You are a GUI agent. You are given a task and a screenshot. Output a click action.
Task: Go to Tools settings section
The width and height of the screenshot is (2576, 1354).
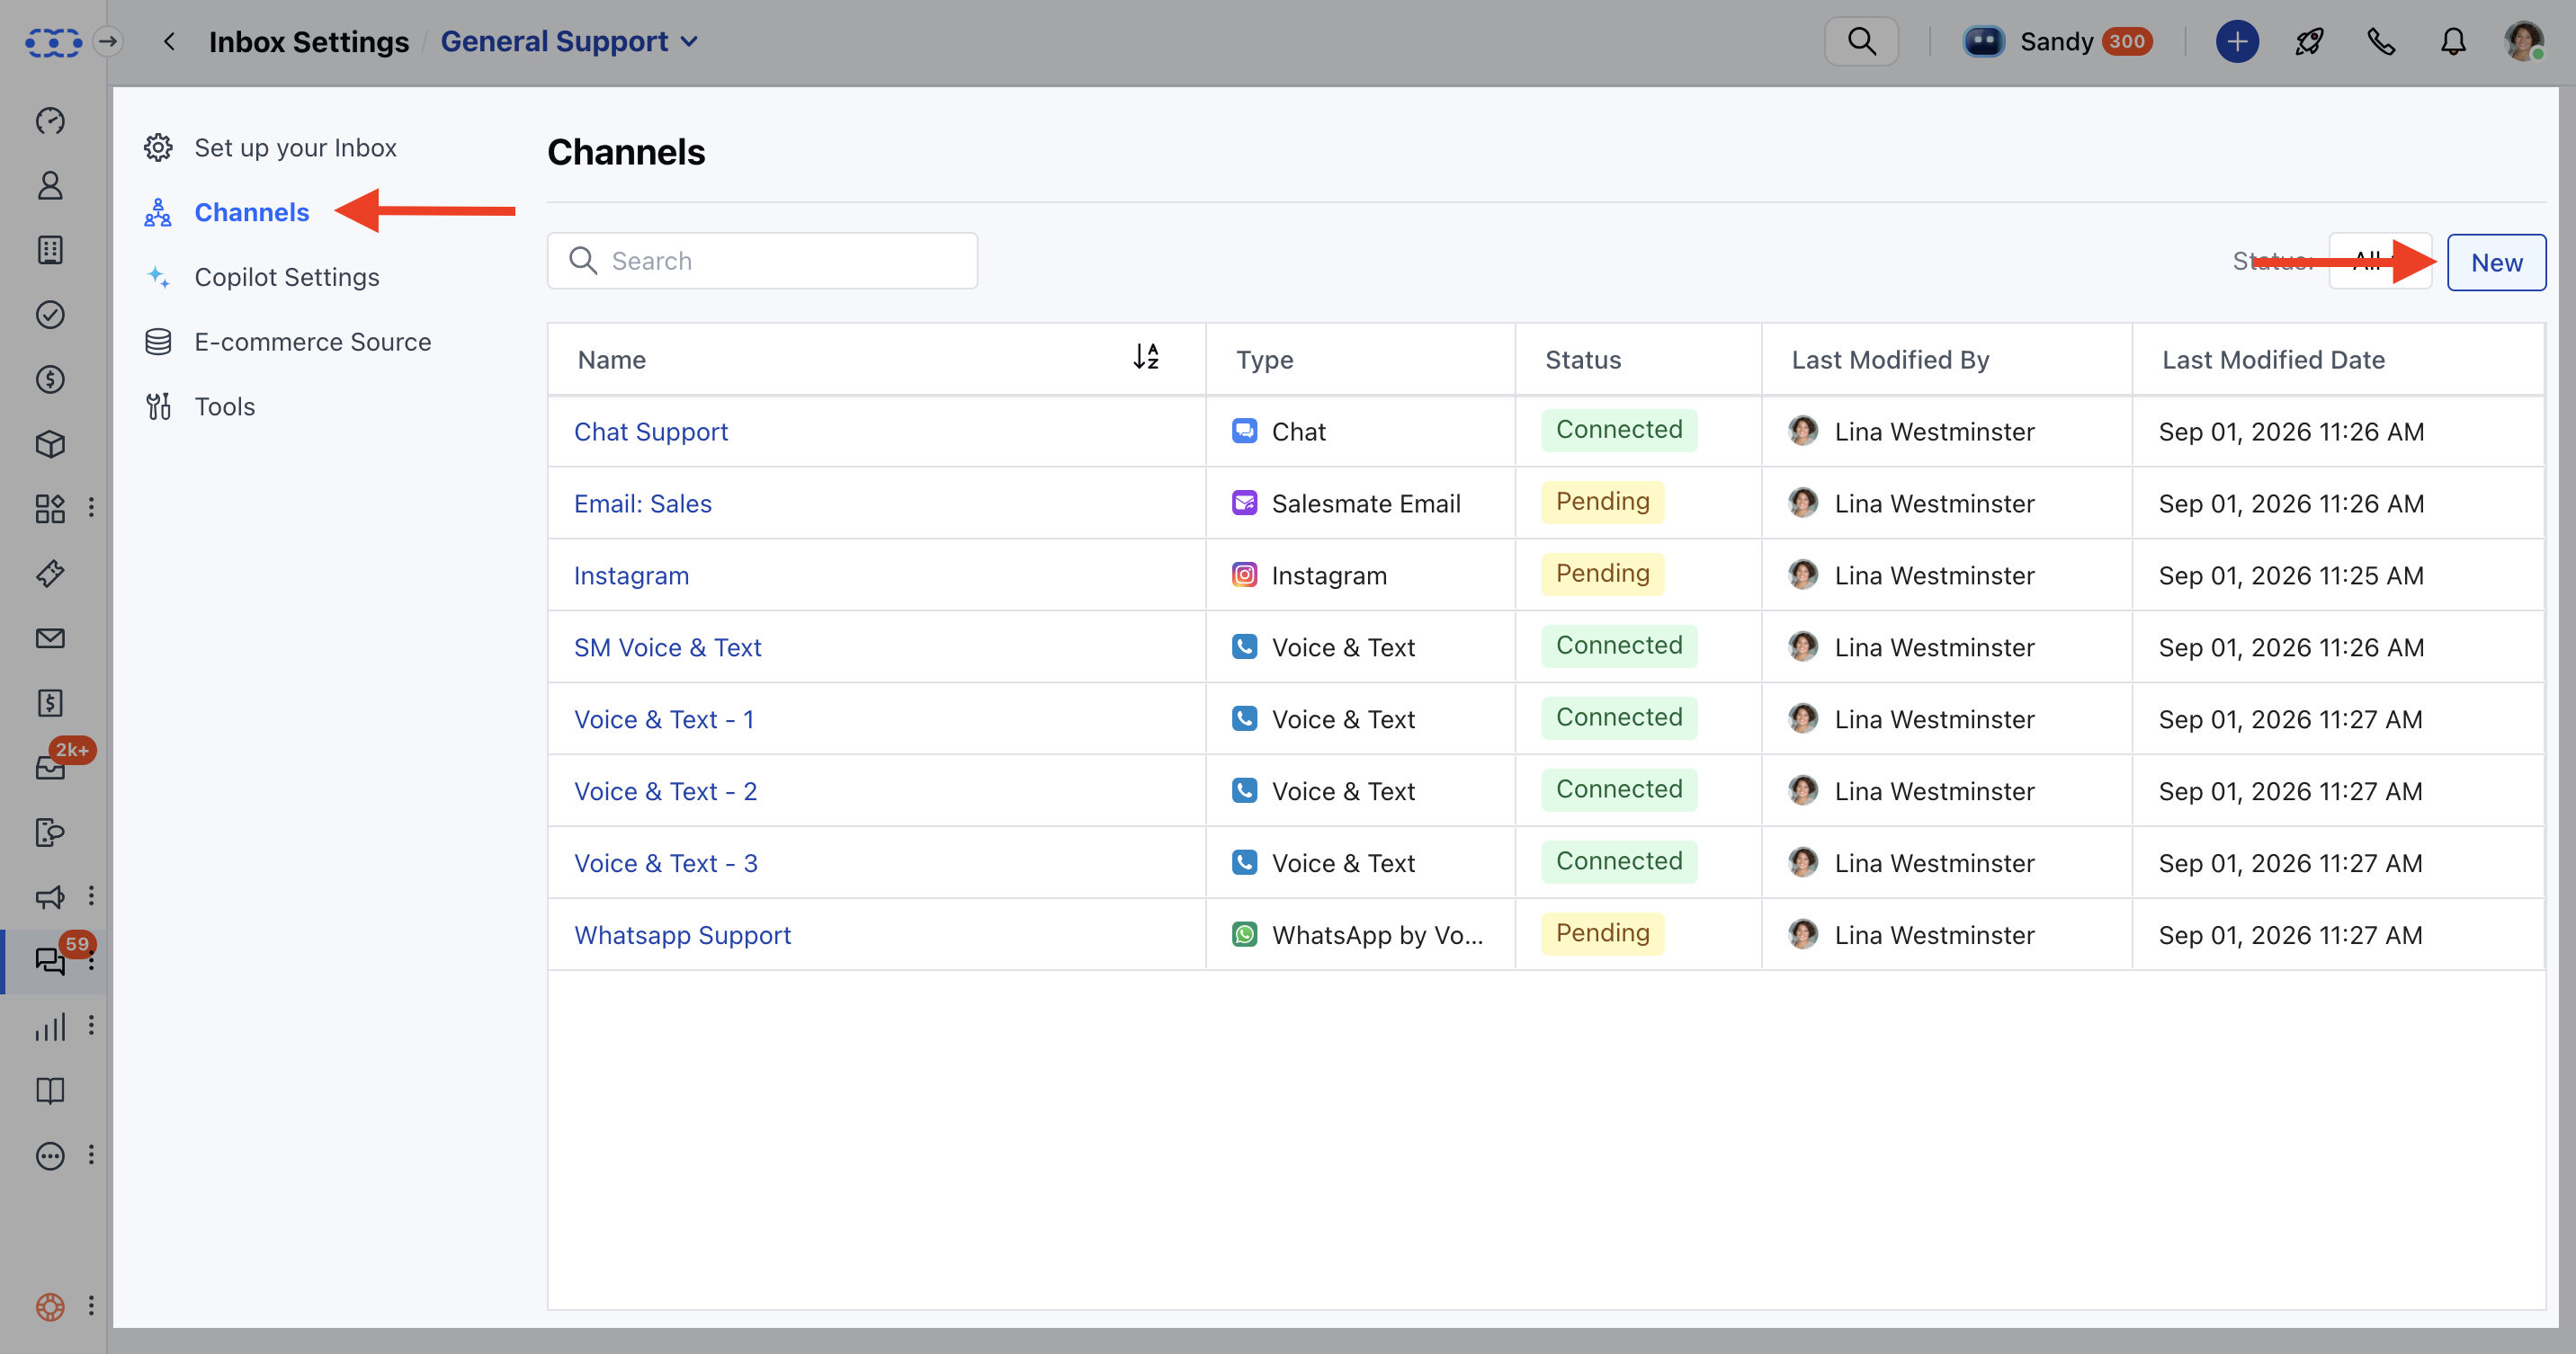coord(224,406)
